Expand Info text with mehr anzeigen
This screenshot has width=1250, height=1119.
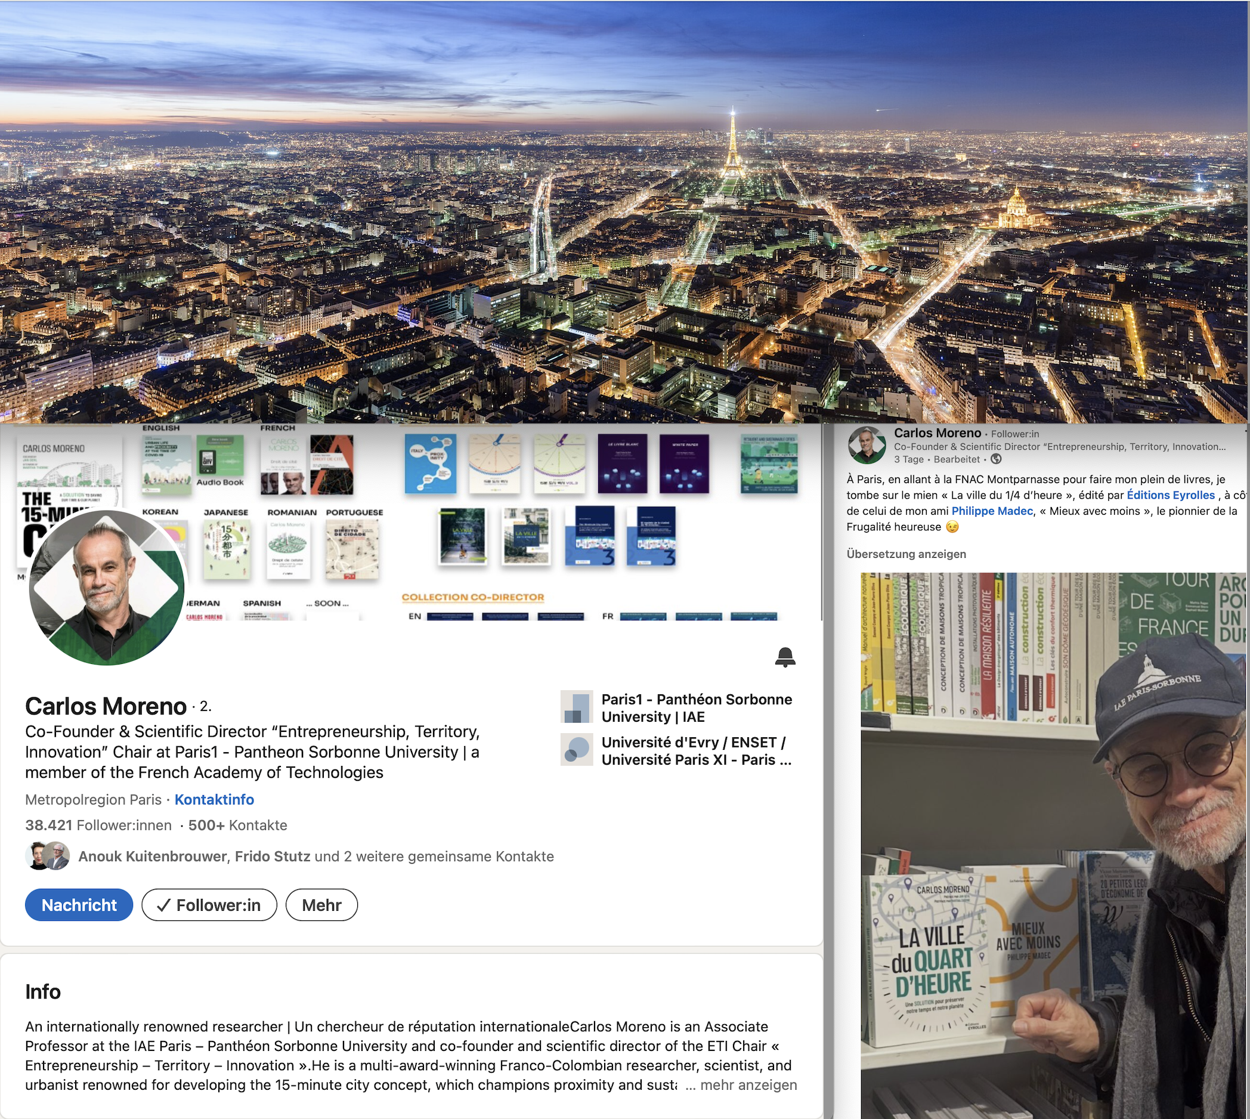(x=748, y=1085)
